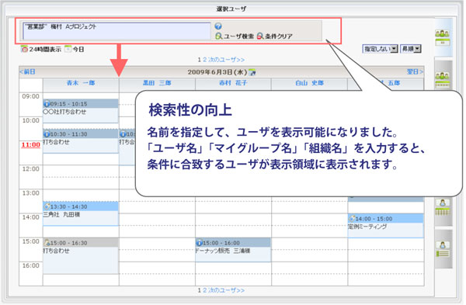The height and width of the screenshot is (305, 466).
Task: Go to 前日 (previous day)
Action: click(27, 71)
